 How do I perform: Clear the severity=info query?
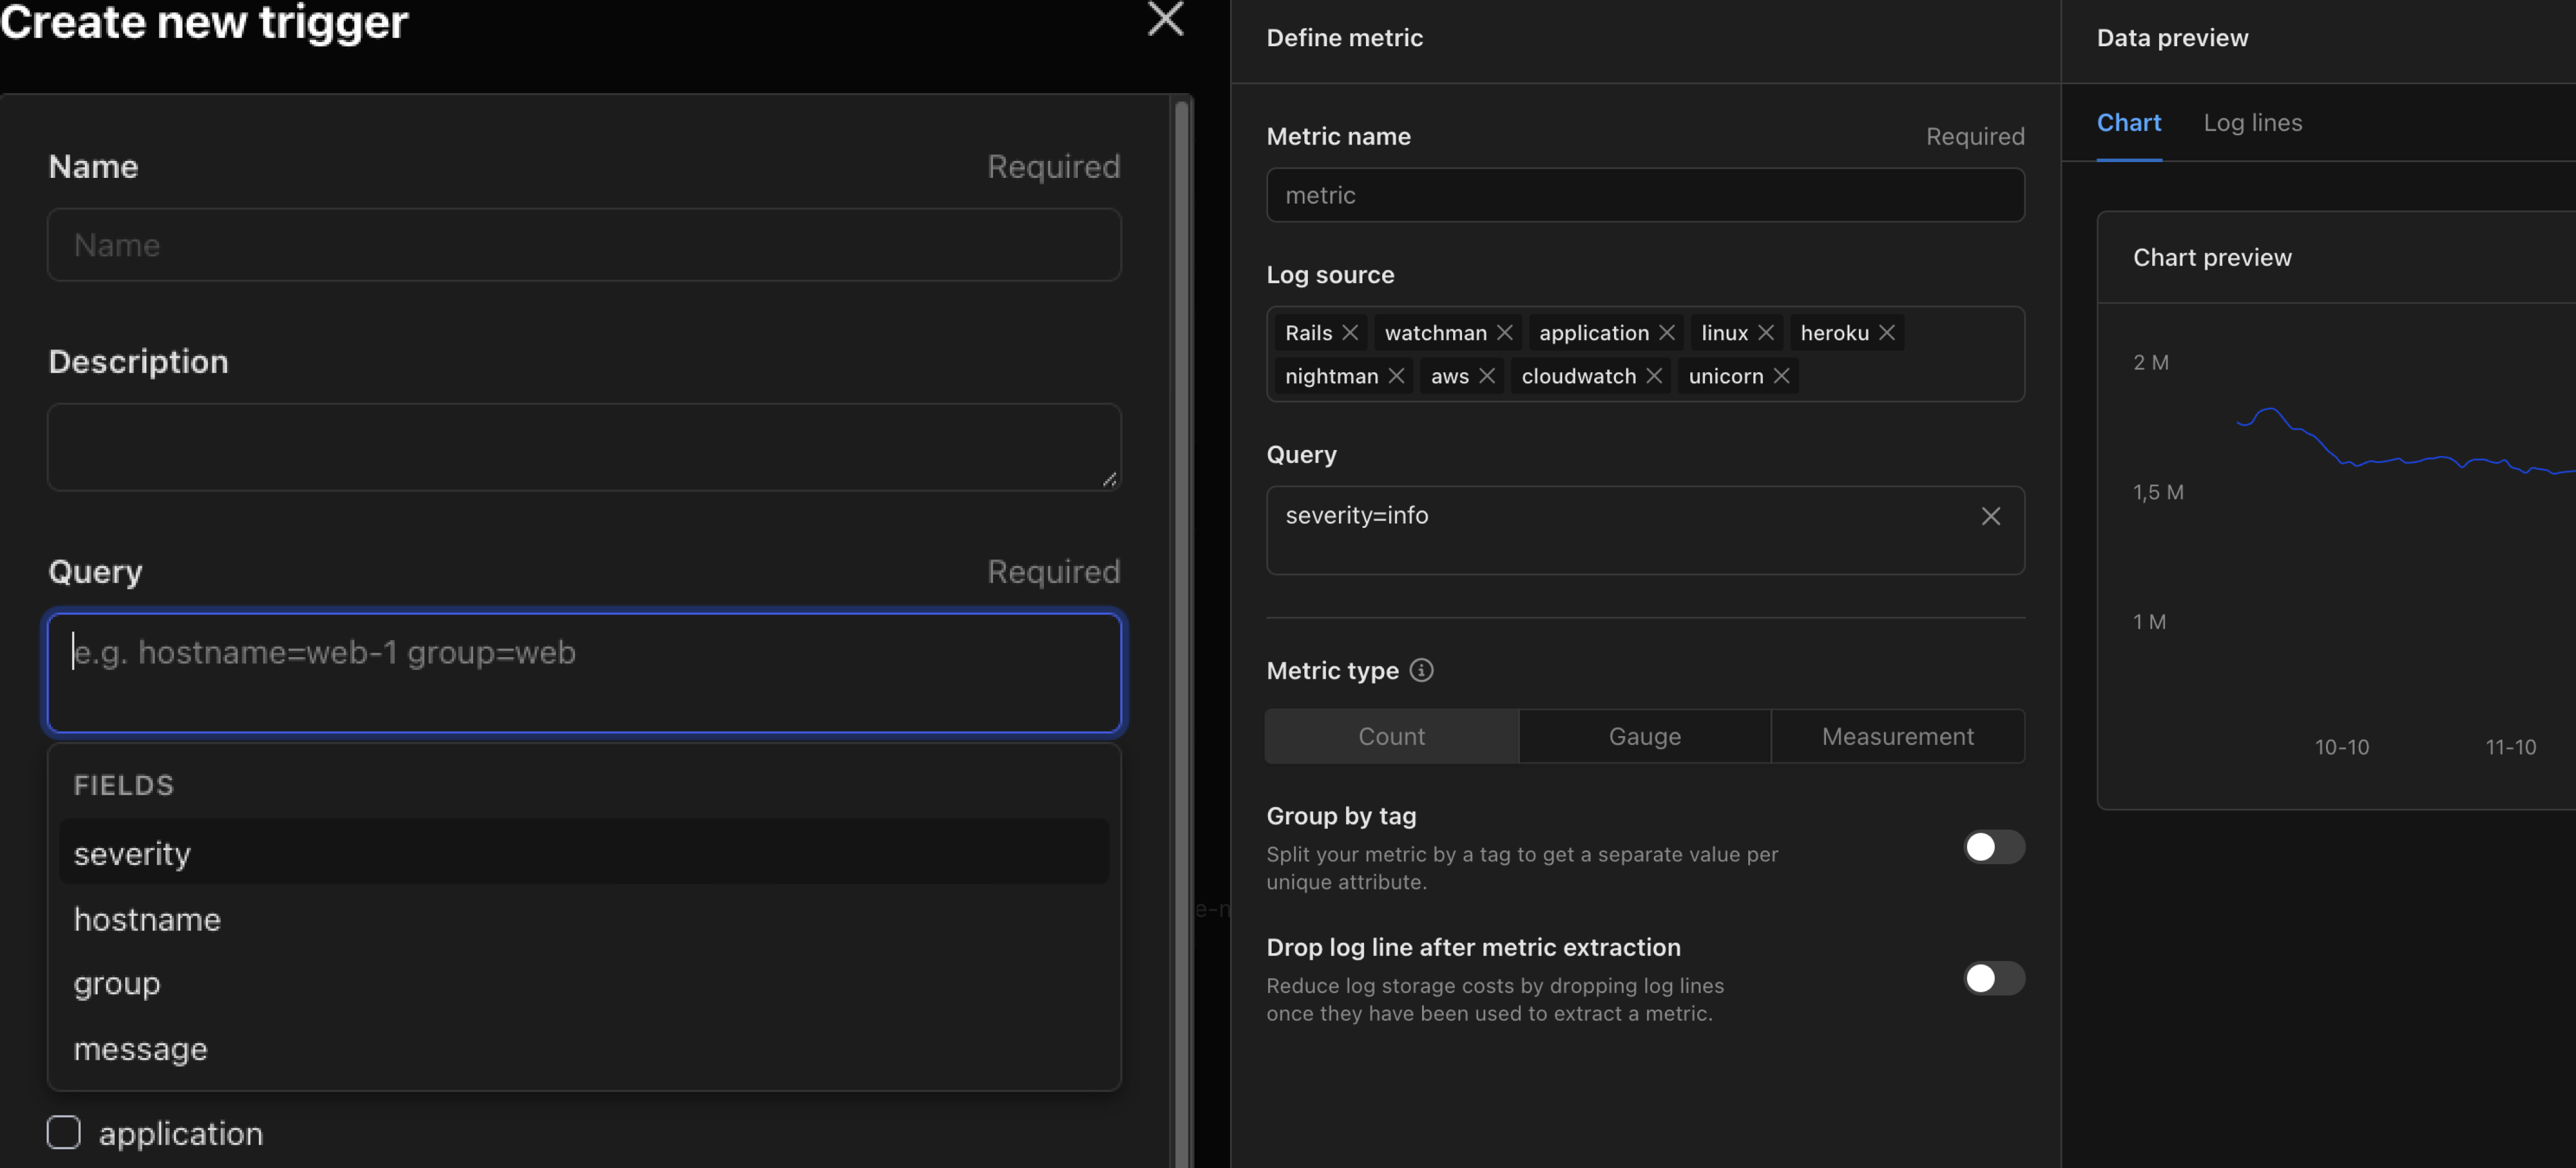tap(1991, 516)
